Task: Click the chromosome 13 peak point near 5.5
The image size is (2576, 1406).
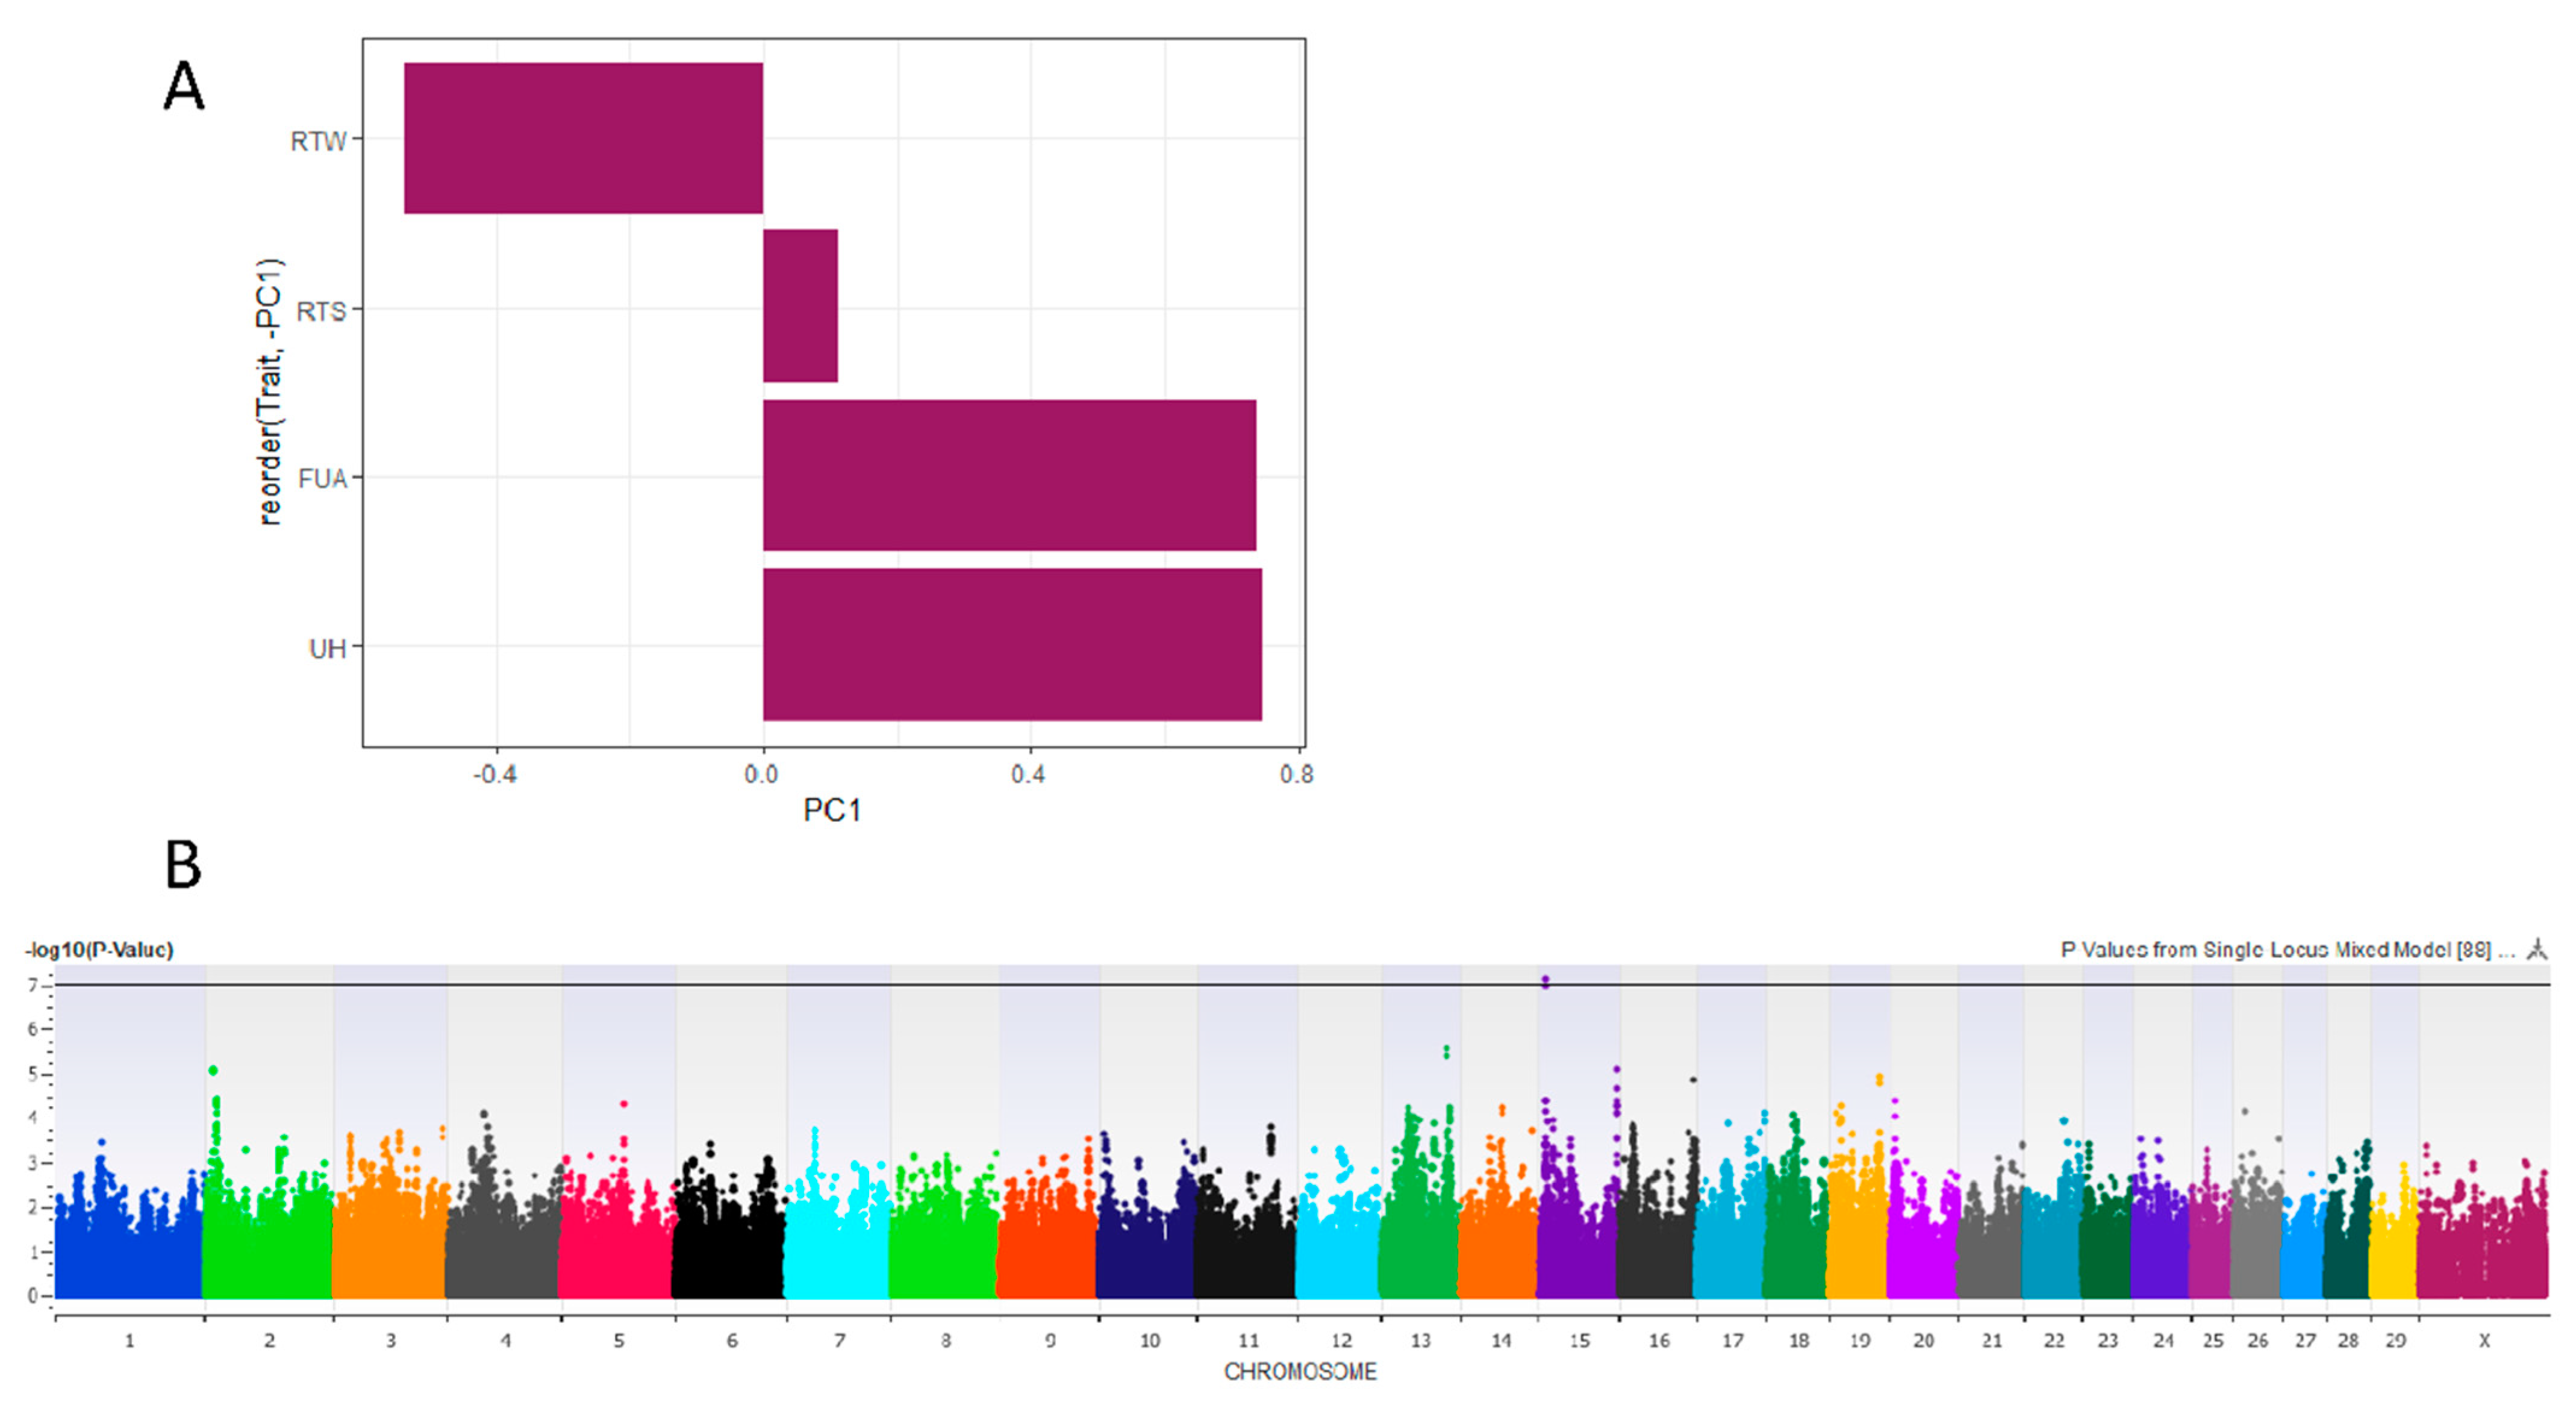Action: coord(1446,1050)
